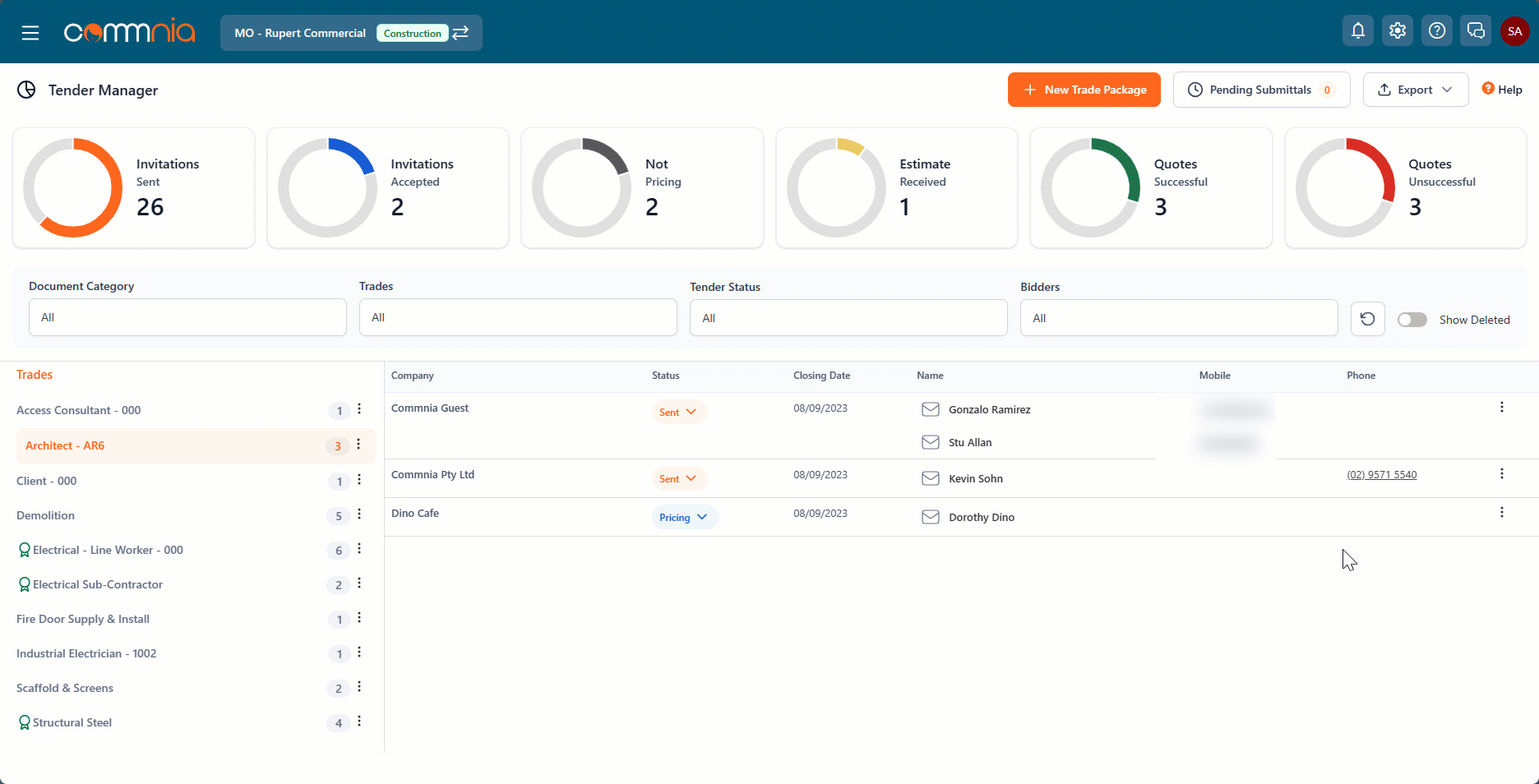
Task: Expand the Export dropdown
Action: pos(1416,90)
